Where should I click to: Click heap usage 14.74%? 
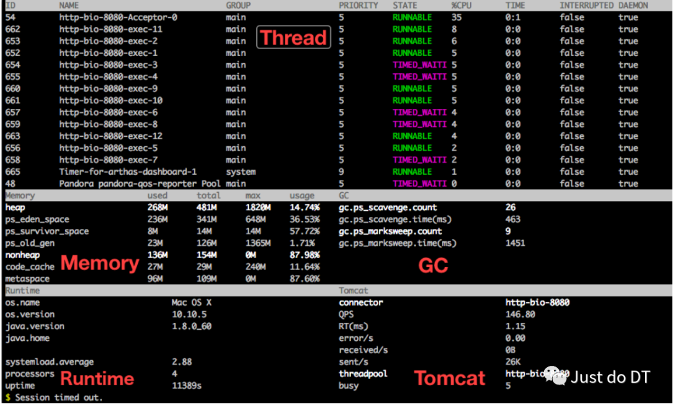pyautogui.click(x=305, y=207)
